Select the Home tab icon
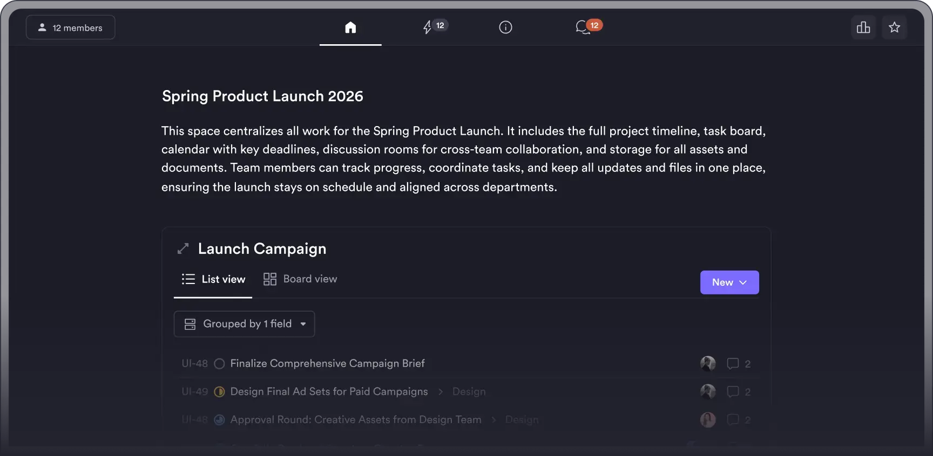Viewport: 933px width, 456px height. coord(350,27)
